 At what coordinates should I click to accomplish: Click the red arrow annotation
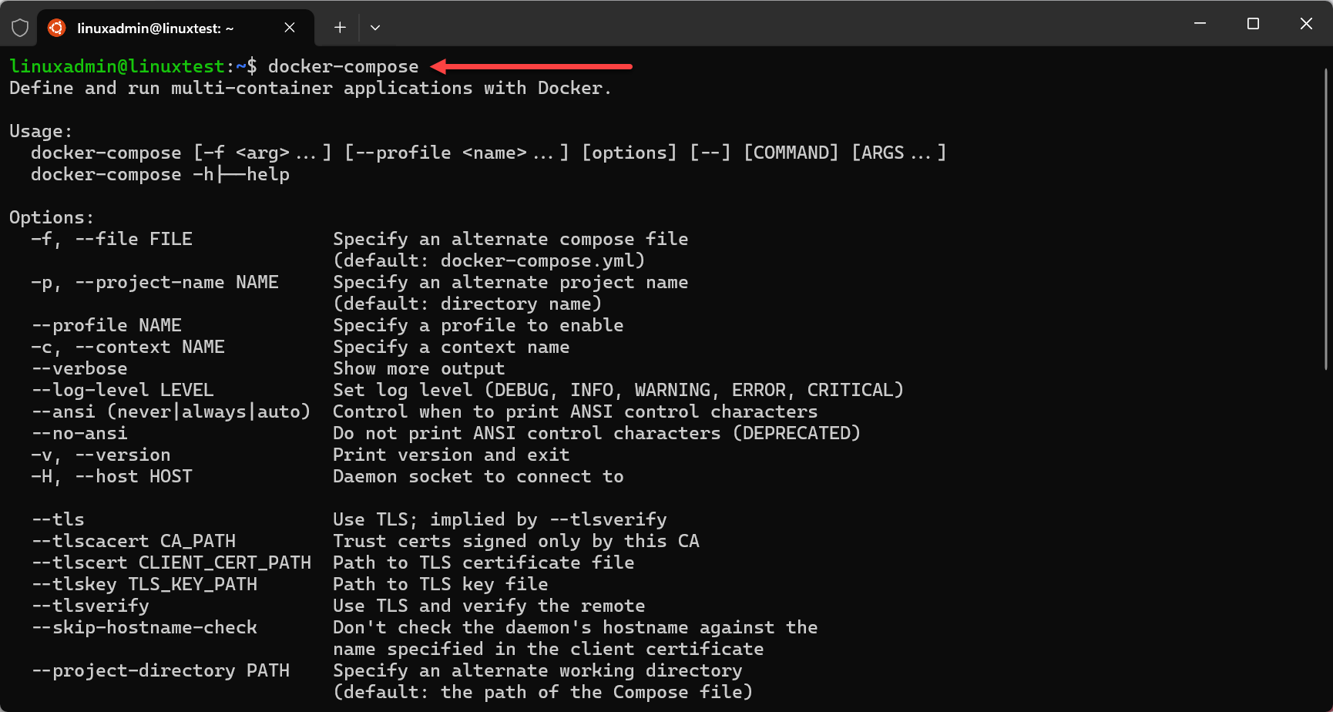tap(531, 66)
